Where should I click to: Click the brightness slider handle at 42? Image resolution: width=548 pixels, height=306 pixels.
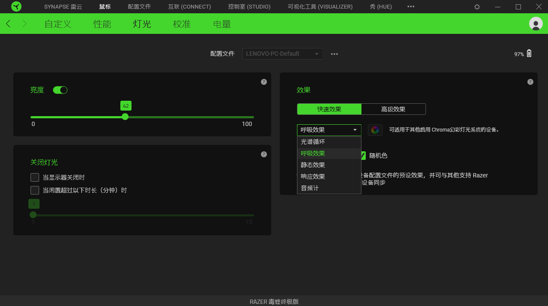pyautogui.click(x=125, y=117)
